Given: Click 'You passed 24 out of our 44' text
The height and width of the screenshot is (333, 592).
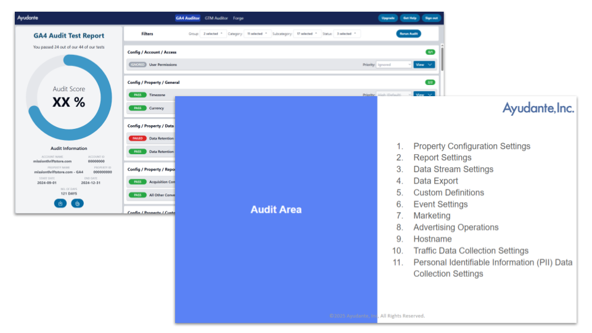Looking at the screenshot, I should point(68,47).
